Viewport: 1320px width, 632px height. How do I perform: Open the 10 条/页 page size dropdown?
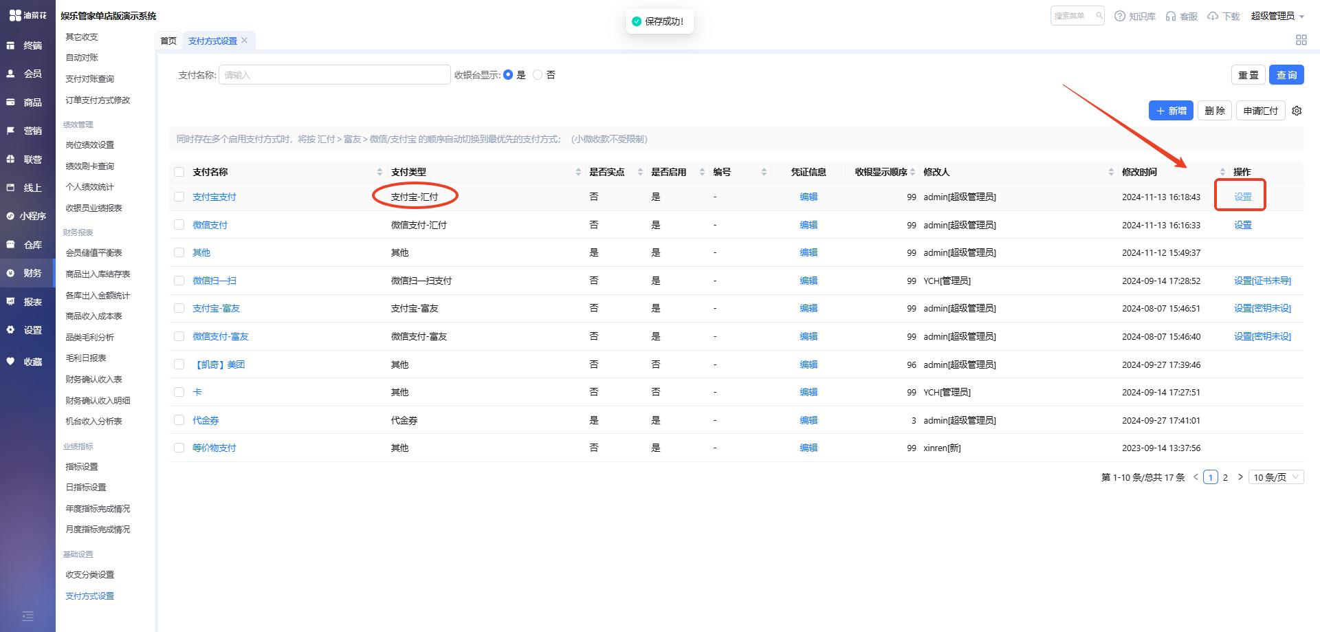[1276, 477]
